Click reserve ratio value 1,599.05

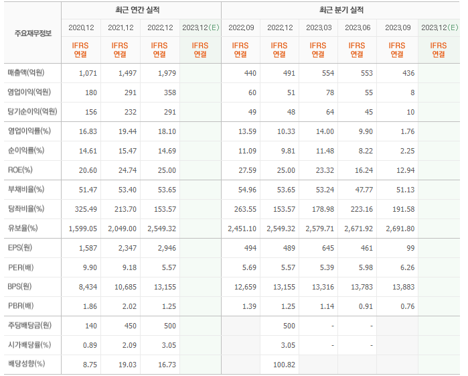[83, 229]
